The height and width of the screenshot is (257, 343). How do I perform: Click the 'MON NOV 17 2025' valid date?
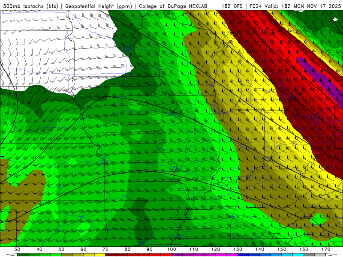[317, 6]
